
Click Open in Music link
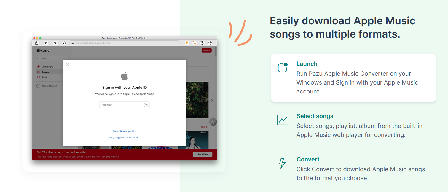tap(47, 86)
